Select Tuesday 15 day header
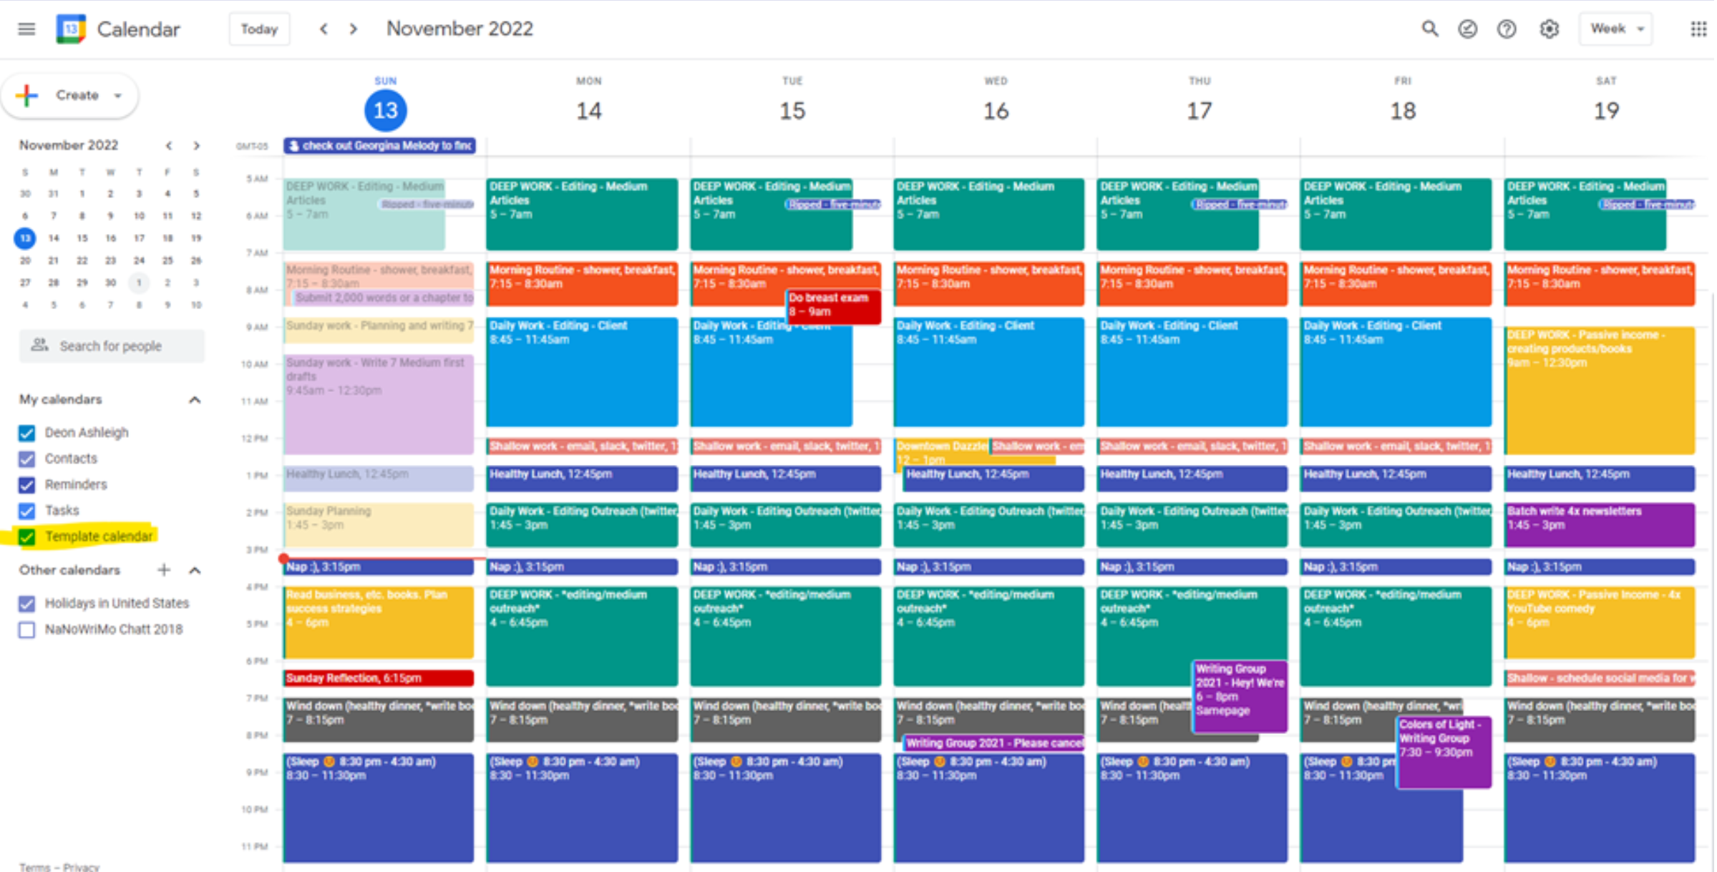1717x872 pixels. (792, 111)
